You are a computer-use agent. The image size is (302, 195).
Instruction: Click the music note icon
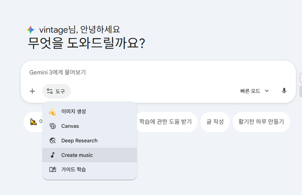click(53, 155)
